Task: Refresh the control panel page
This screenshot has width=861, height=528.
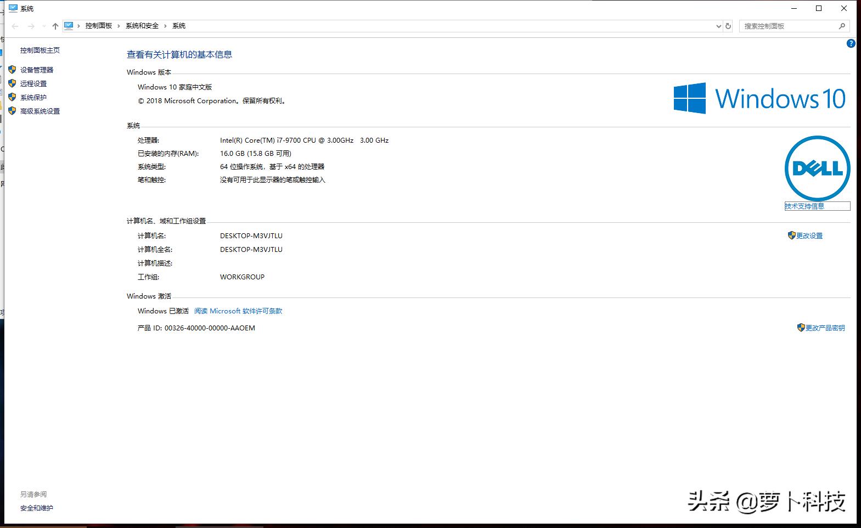Action: click(x=728, y=26)
